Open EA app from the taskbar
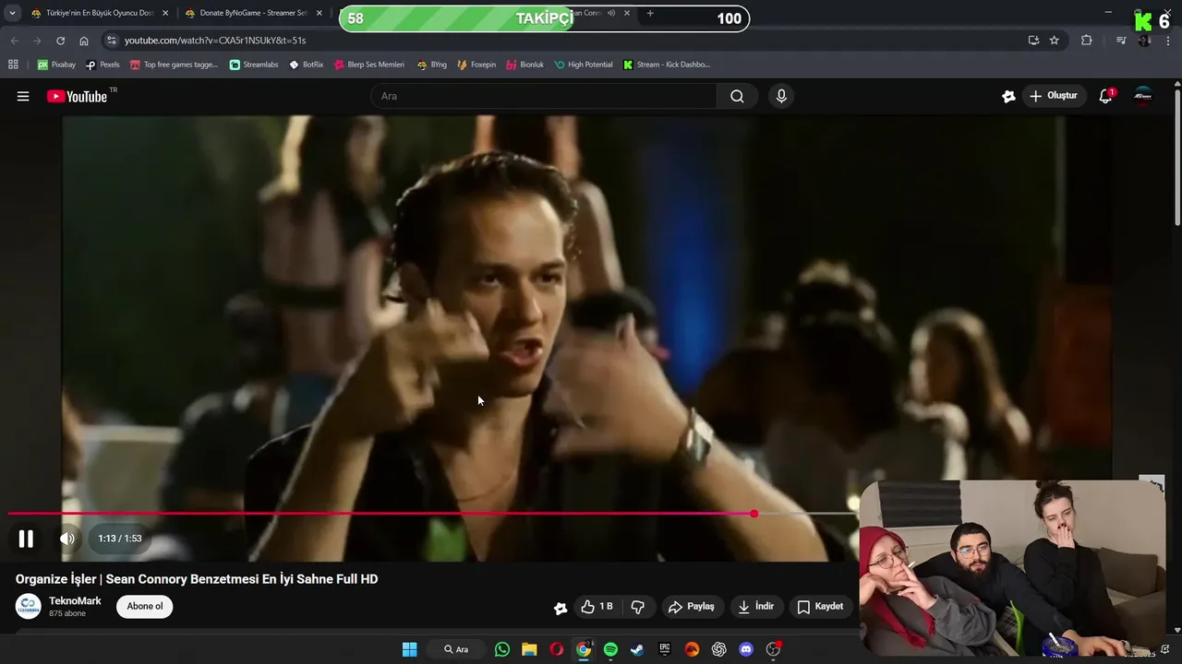Viewport: 1182px width, 664px height. 692,649
